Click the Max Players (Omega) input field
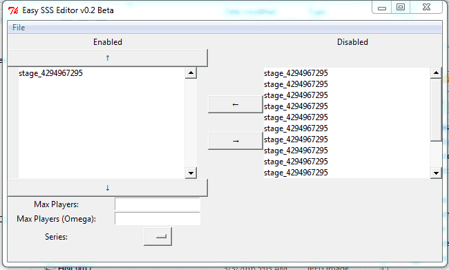449x270 pixels. point(157,218)
